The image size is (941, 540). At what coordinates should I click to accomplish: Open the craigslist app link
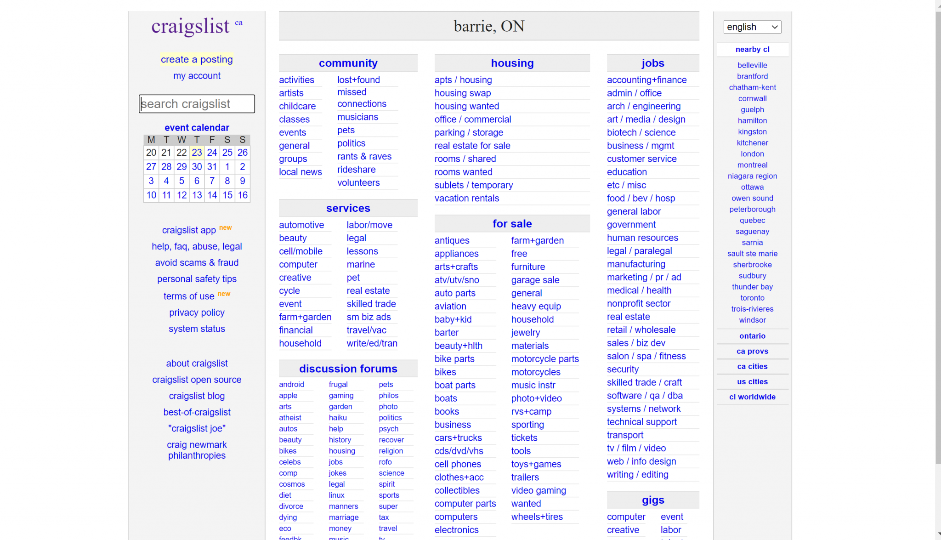tap(189, 230)
